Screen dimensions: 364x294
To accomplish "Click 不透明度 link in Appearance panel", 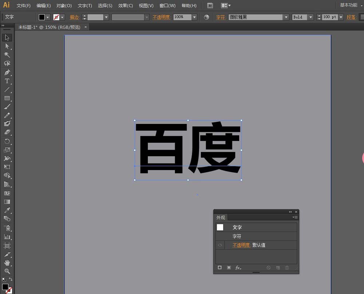I will (241, 245).
